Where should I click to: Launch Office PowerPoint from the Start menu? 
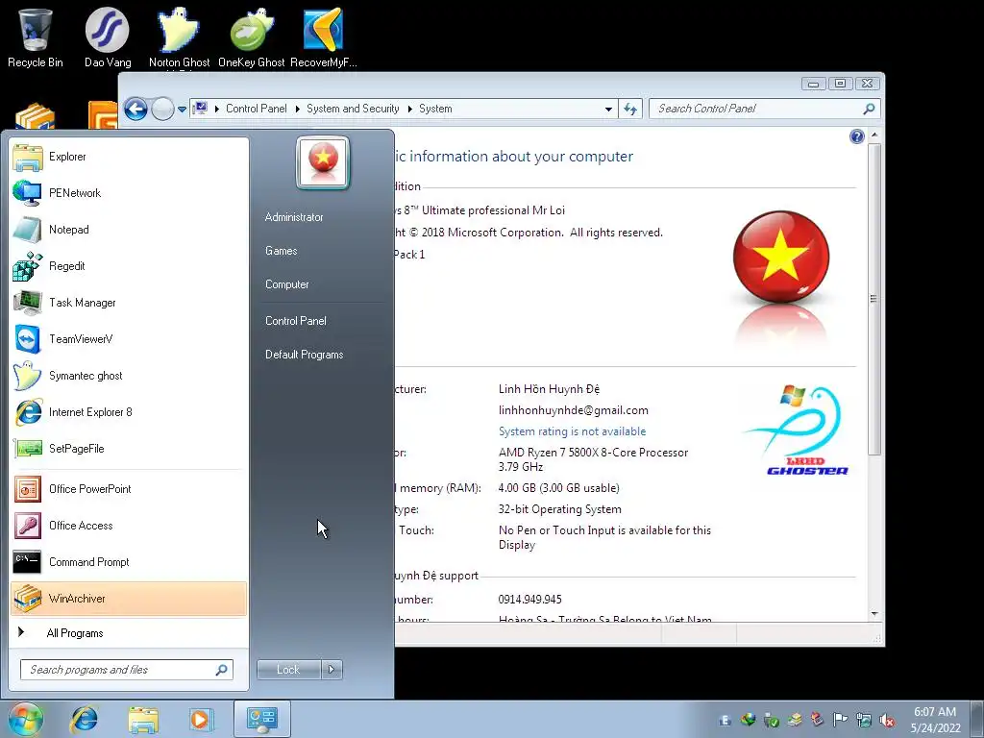click(x=129, y=489)
